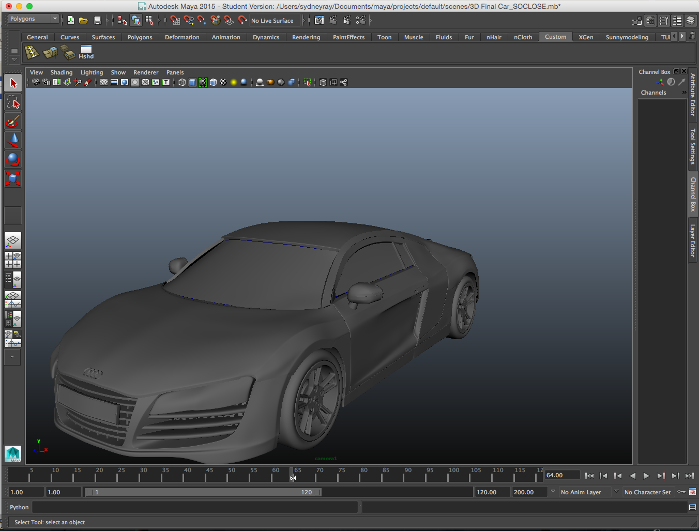Click the Isolate Select icon
699x531 pixels.
[307, 82]
